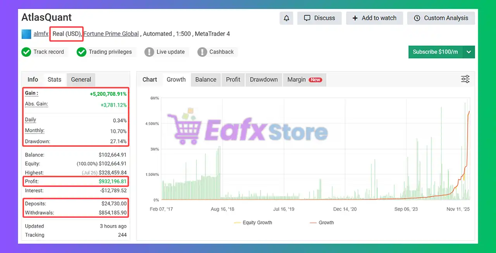This screenshot has height=253, width=496.
Task: Expand the Subscribe dropdown chevron
Action: 469,52
